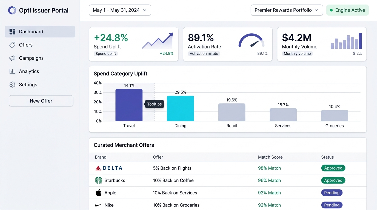Click the Monthly Volume mini bar chart

tap(346, 41)
